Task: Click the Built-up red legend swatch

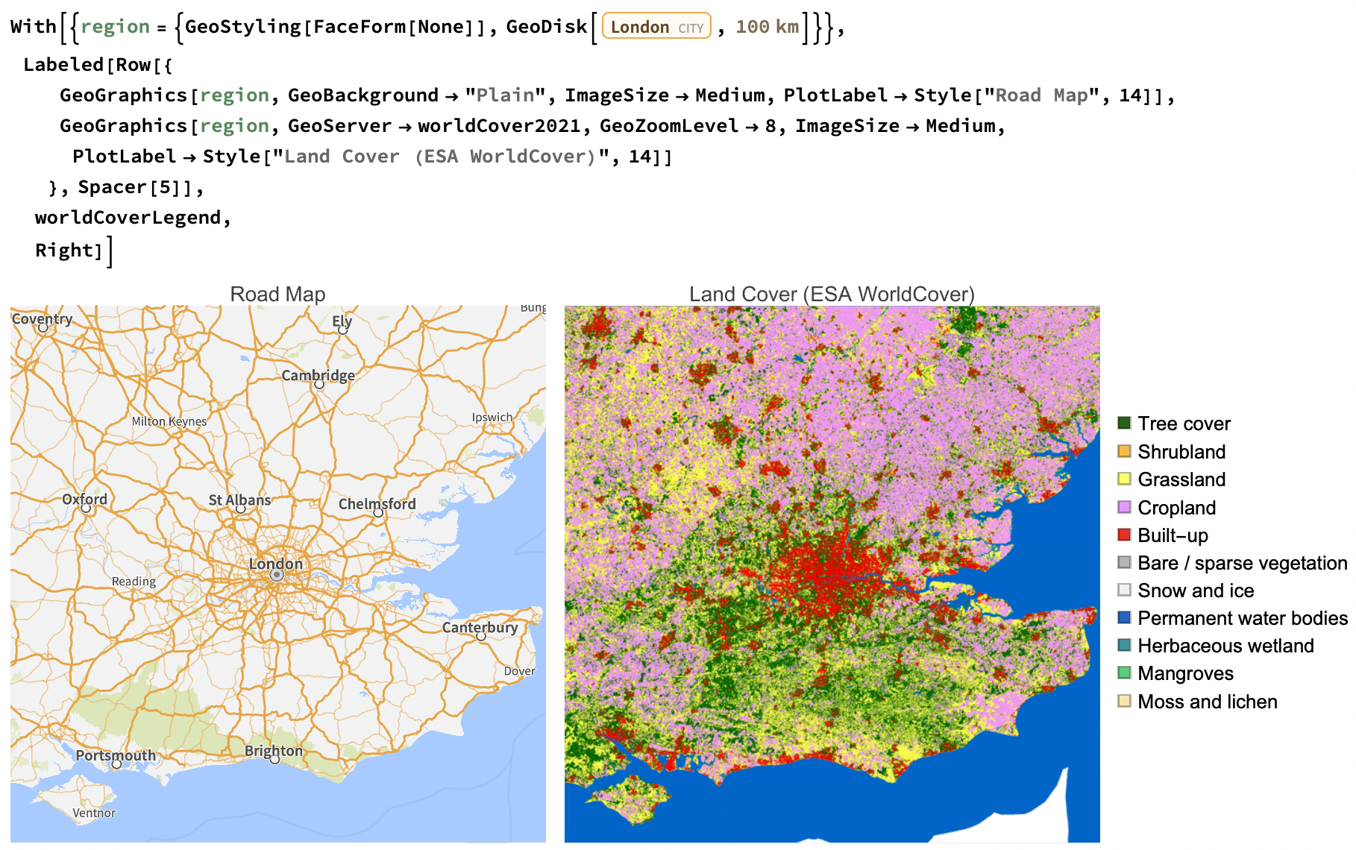Action: tap(1124, 535)
